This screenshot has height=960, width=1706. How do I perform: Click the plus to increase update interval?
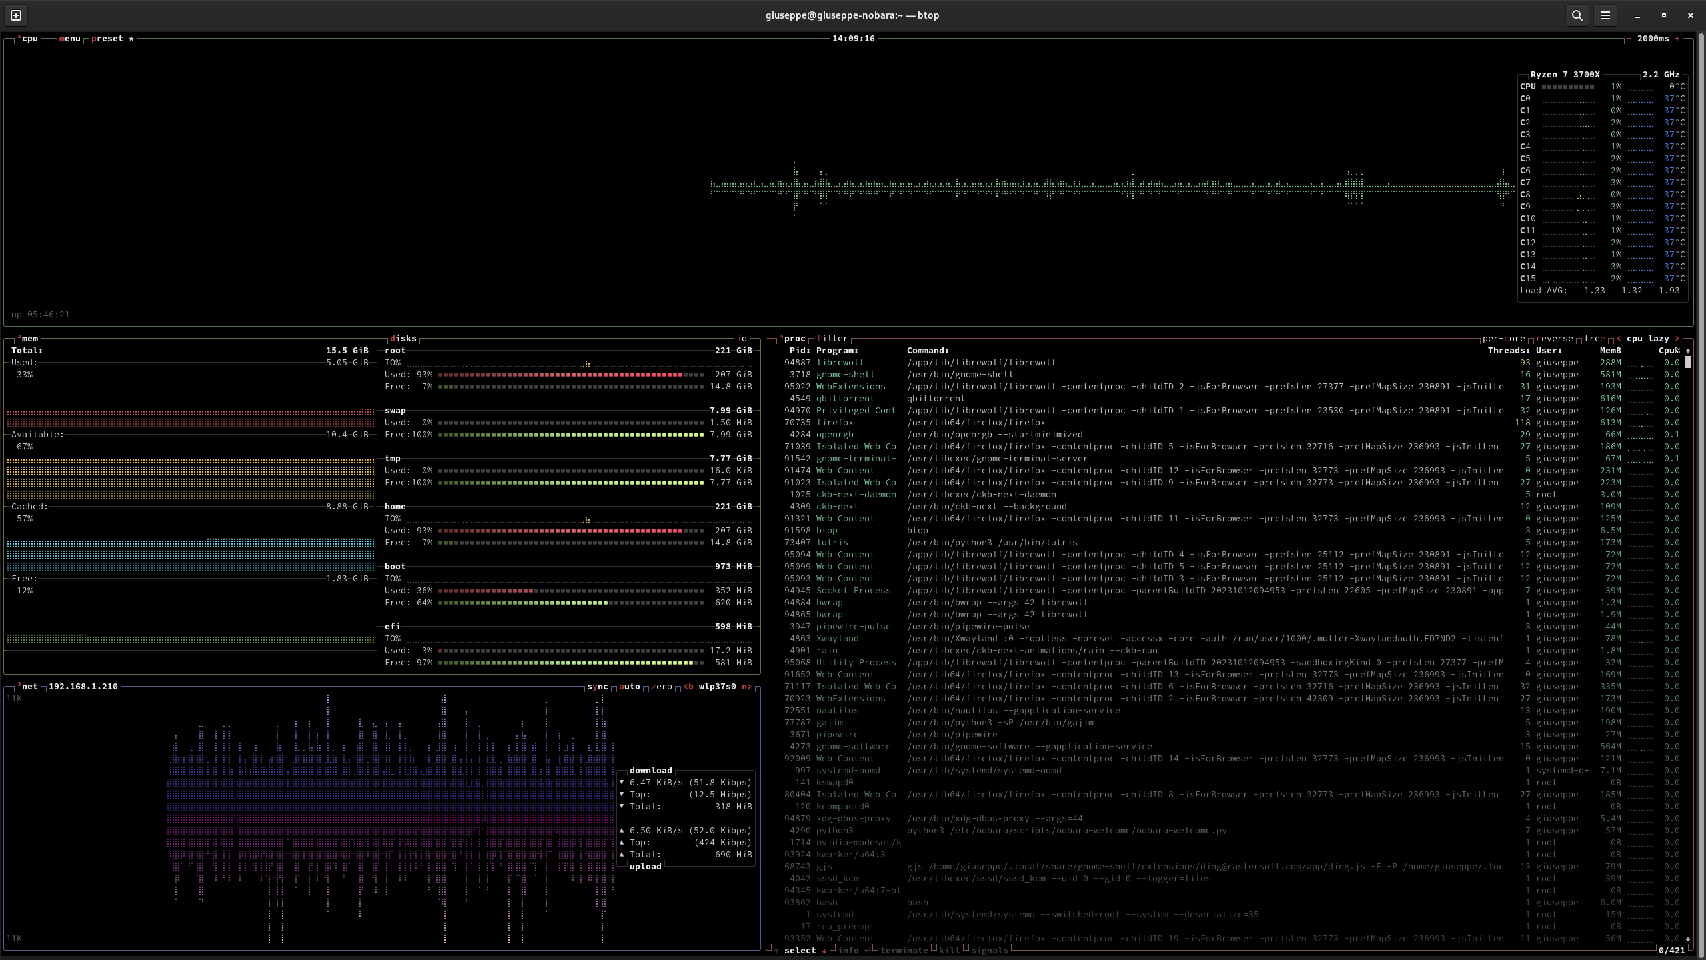click(1677, 39)
